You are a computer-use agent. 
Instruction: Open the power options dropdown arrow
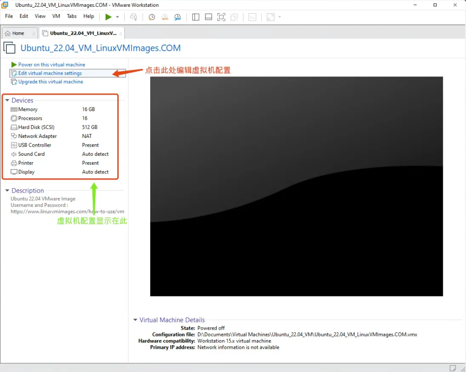click(117, 17)
